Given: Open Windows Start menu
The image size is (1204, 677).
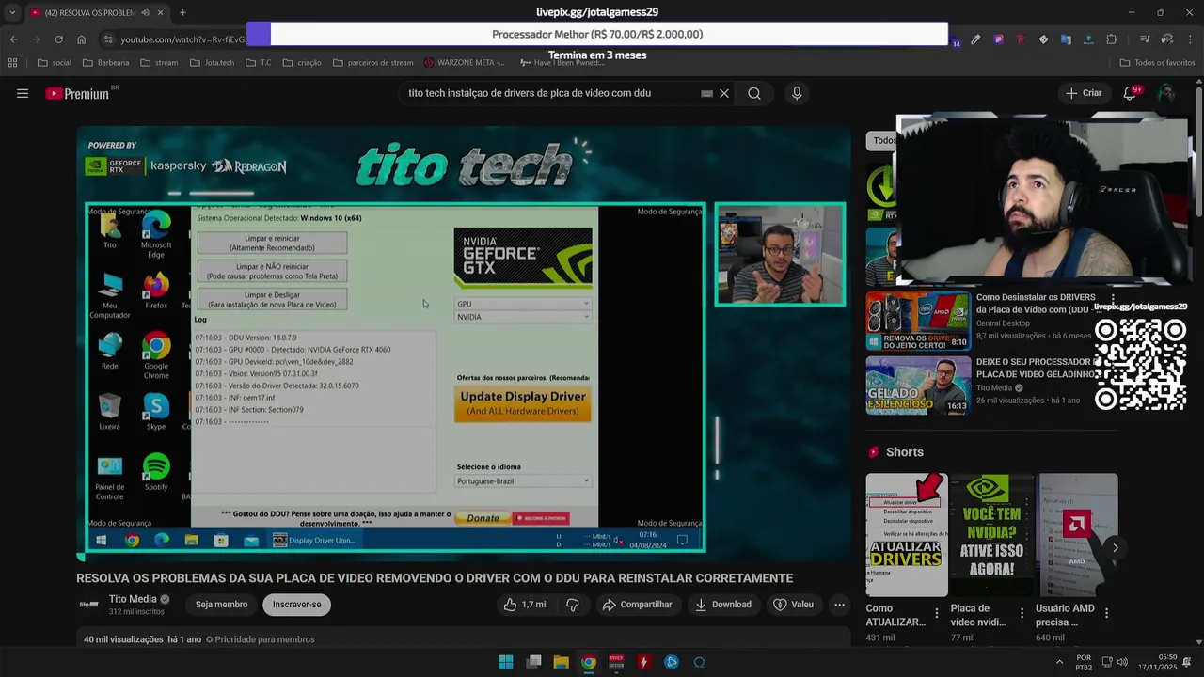Looking at the screenshot, I should [x=505, y=662].
